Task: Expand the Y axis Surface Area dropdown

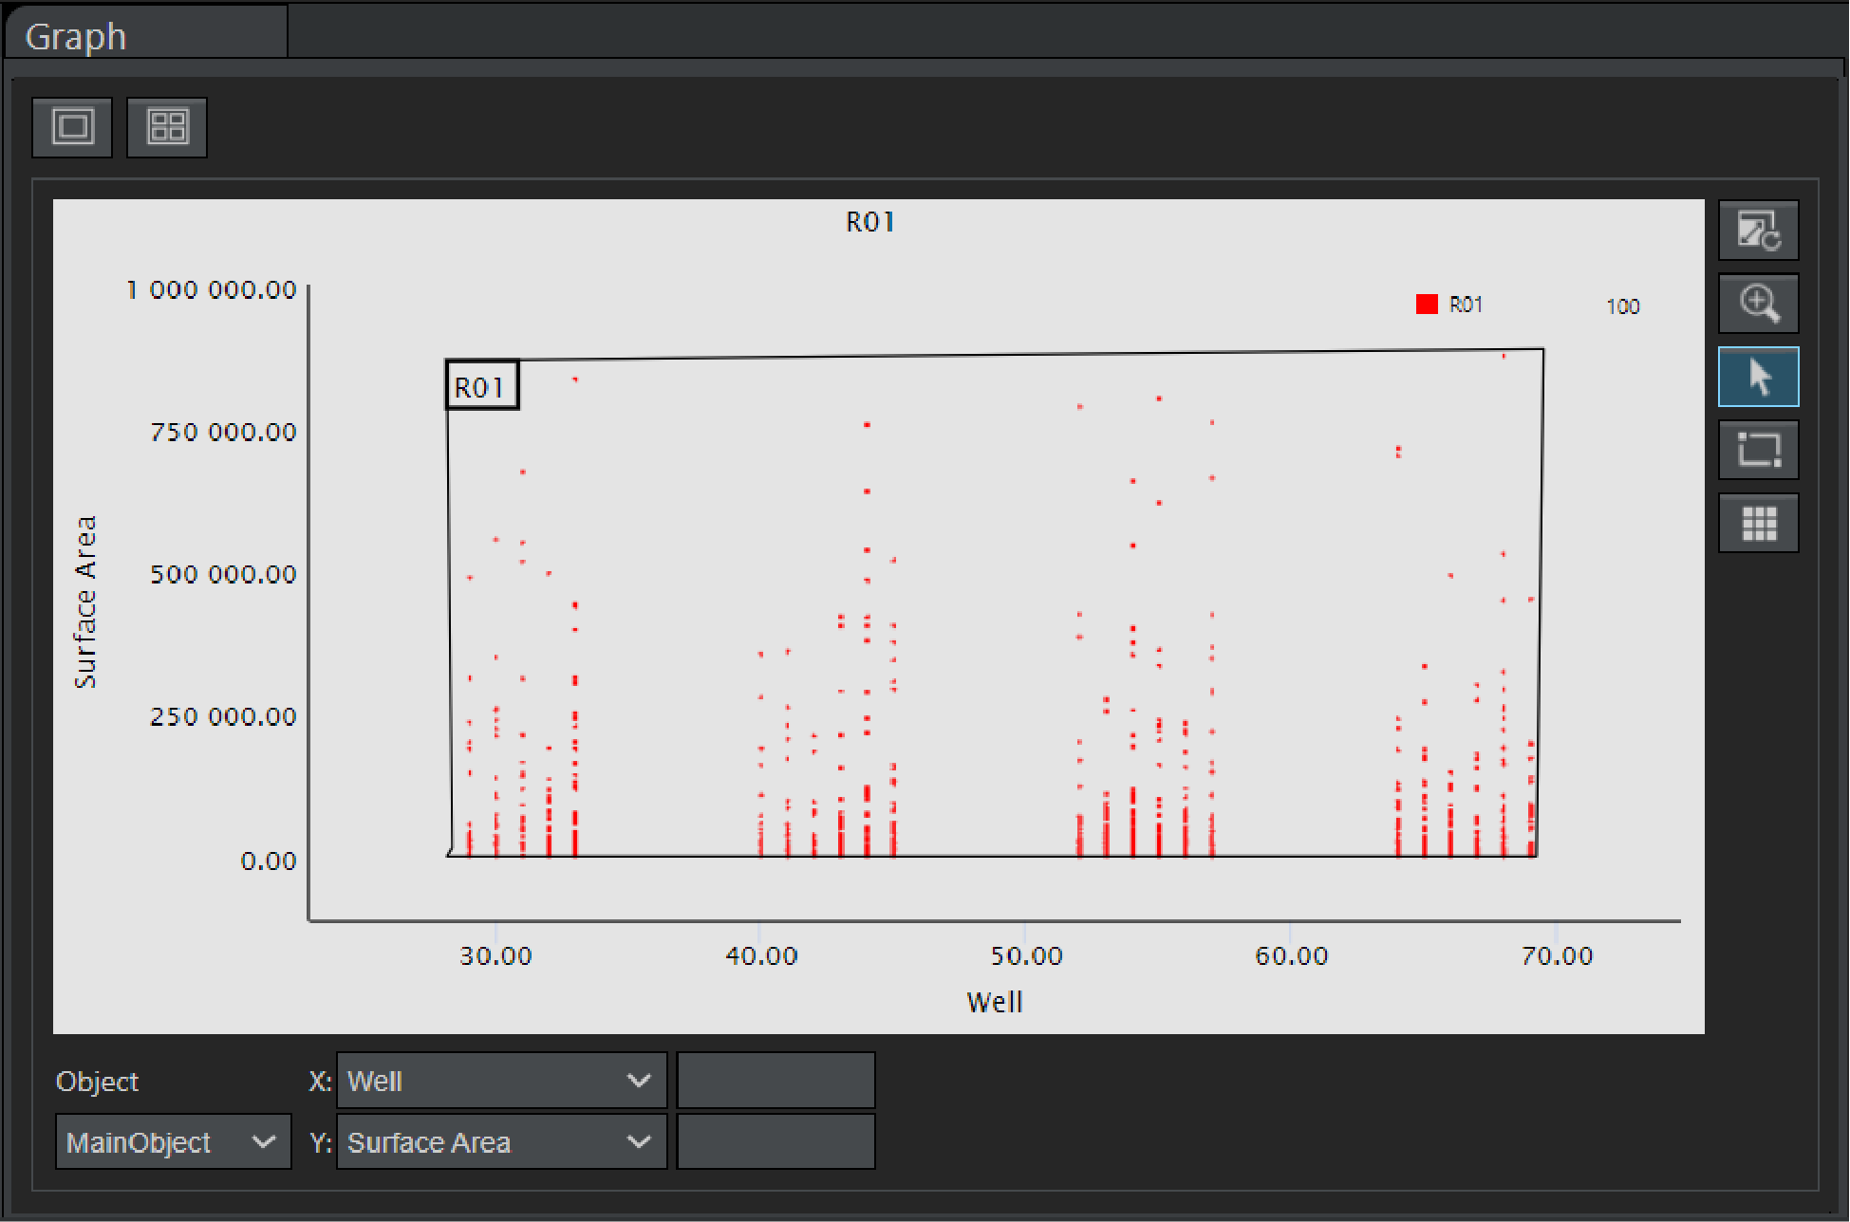Action: (x=501, y=1142)
